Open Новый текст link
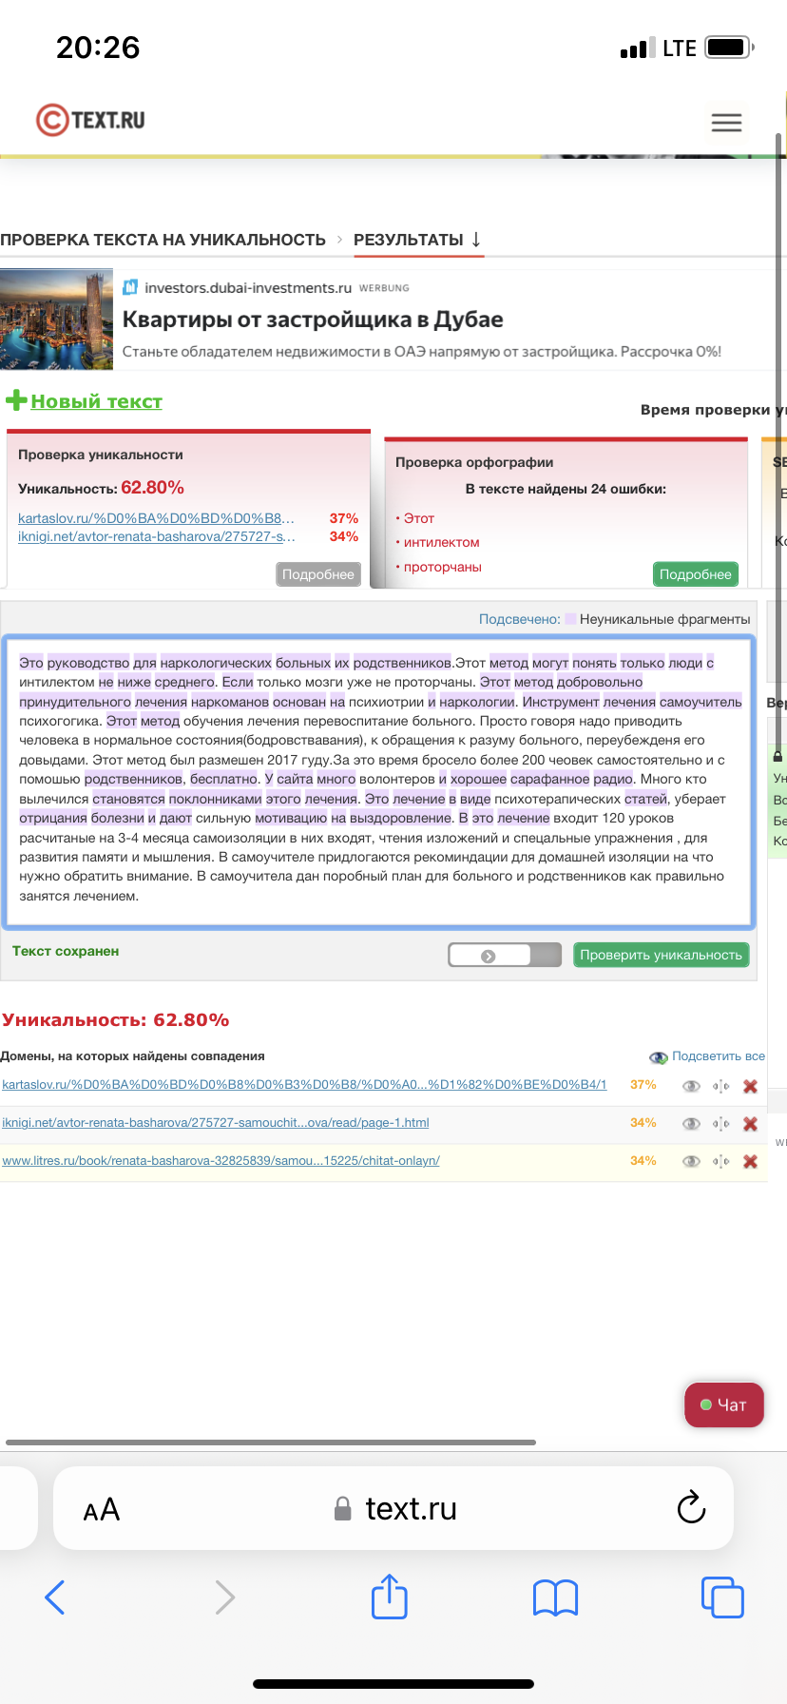This screenshot has width=787, height=1704. tap(96, 401)
